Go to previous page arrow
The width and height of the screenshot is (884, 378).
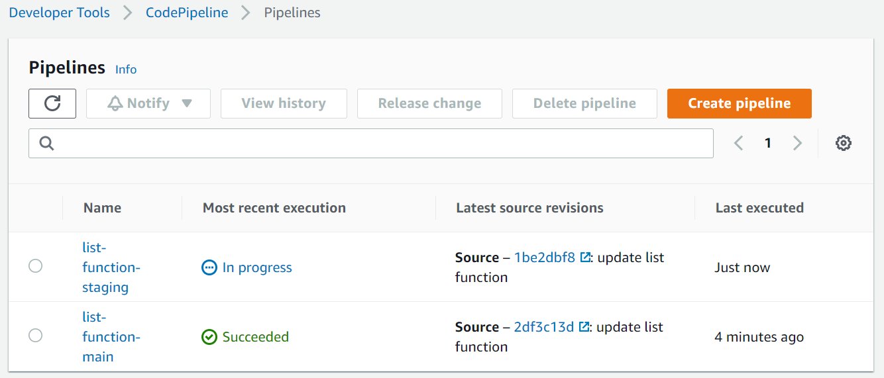[739, 143]
